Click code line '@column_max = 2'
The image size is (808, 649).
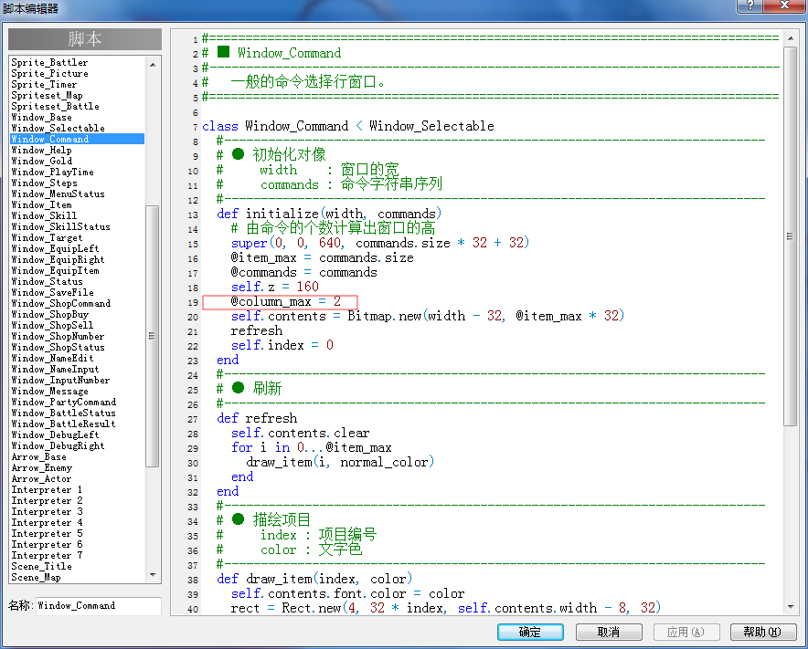click(x=285, y=301)
